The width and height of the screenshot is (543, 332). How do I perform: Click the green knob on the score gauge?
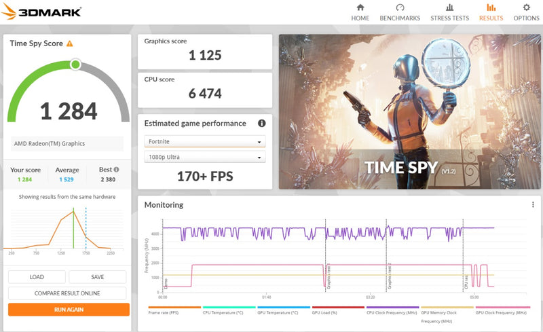click(x=75, y=64)
